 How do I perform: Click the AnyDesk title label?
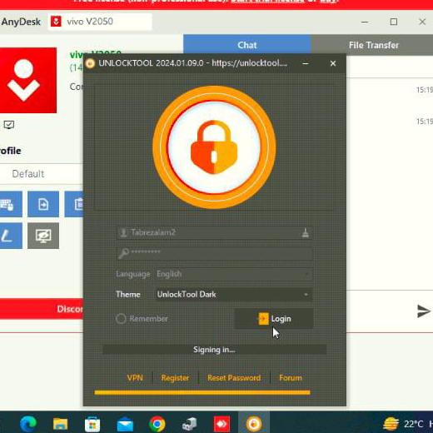[21, 22]
